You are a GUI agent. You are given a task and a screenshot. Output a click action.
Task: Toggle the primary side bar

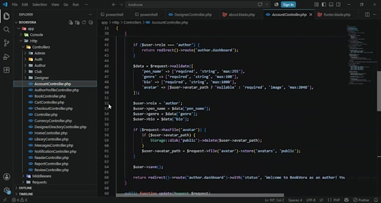point(324,4)
